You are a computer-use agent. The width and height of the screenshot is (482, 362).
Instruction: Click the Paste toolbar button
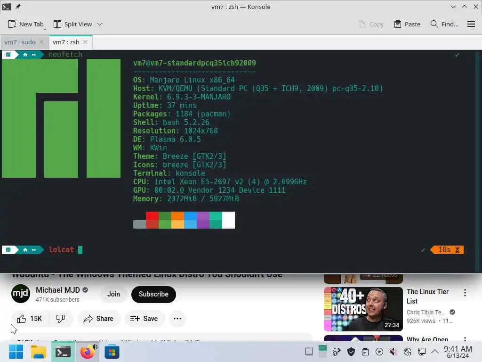coord(407,25)
